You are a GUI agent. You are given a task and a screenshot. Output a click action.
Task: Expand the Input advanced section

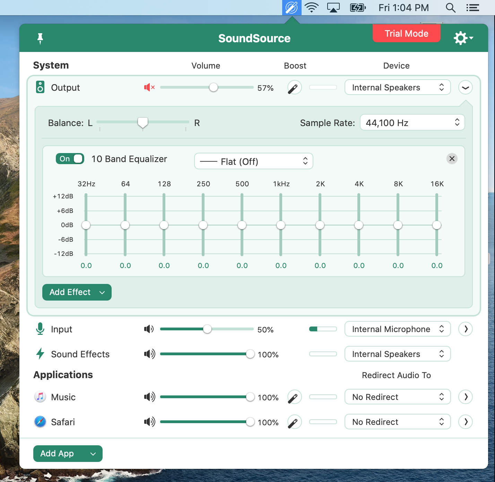click(x=466, y=329)
